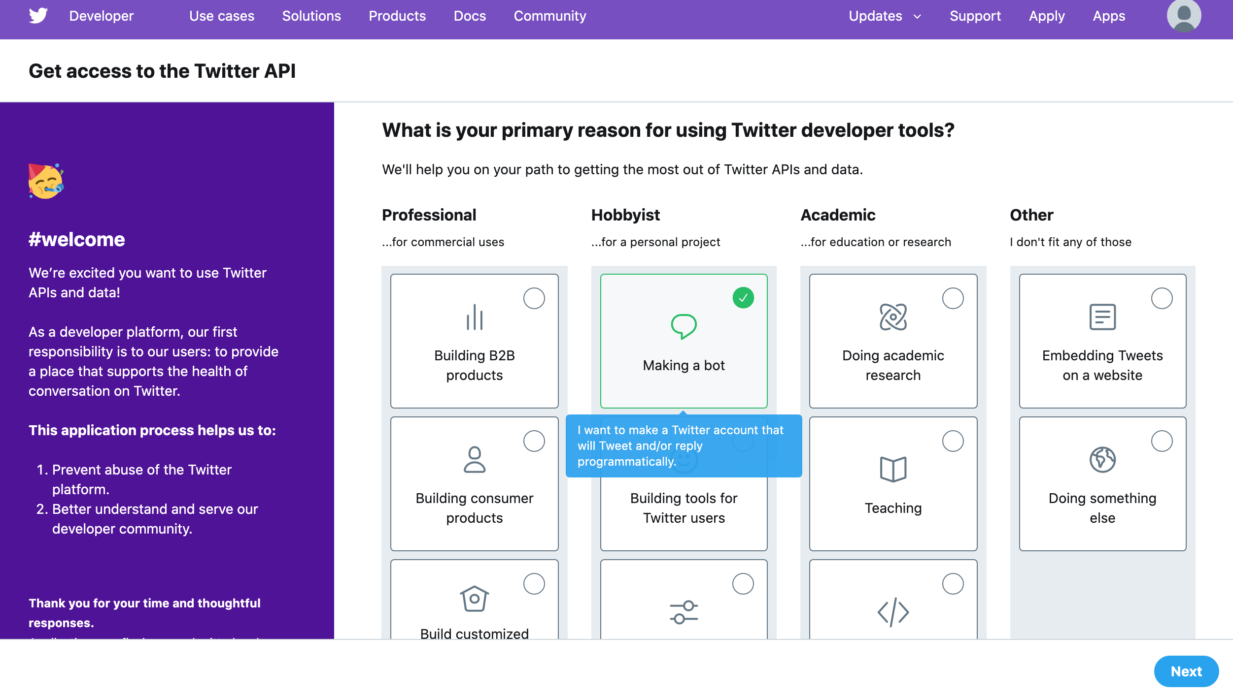Click the code brackets icon card
1233x696 pixels.
pyautogui.click(x=892, y=612)
